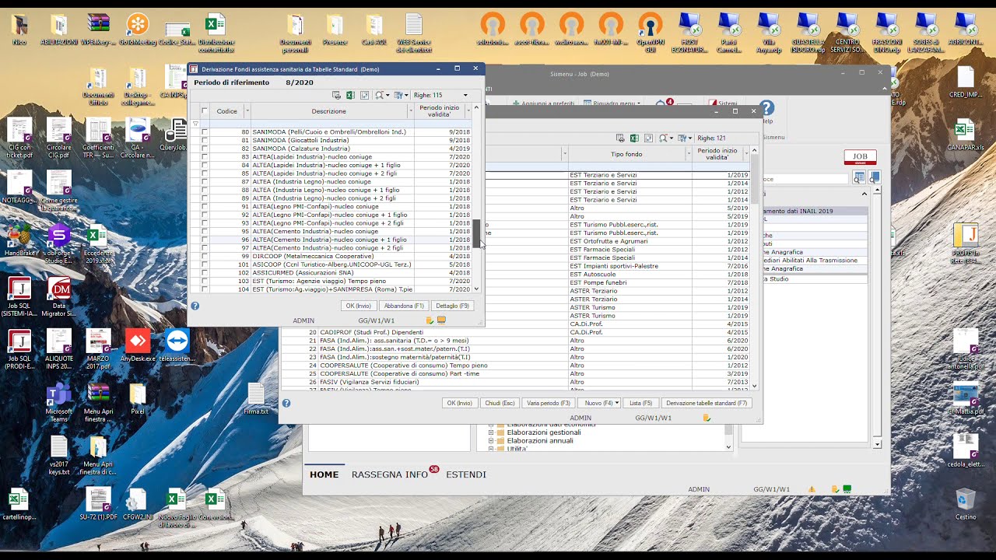Switch to ESTENDI tab
Viewport: 996px width, 560px height.
point(466,474)
